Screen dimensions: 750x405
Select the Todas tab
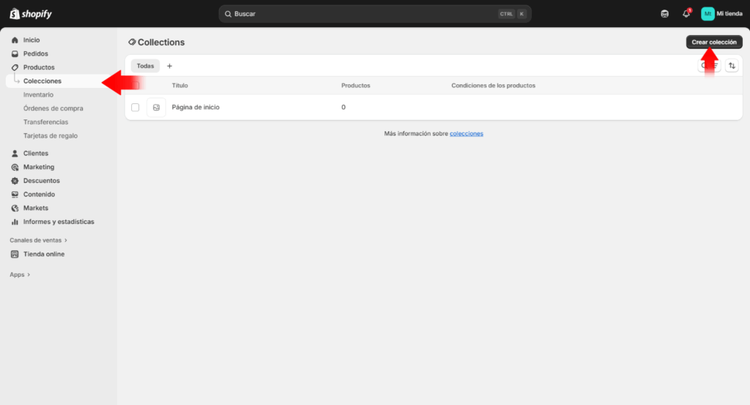[x=145, y=66]
